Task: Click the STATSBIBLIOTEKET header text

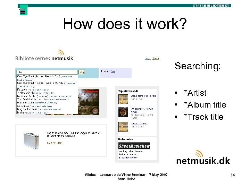Action: (x=211, y=6)
